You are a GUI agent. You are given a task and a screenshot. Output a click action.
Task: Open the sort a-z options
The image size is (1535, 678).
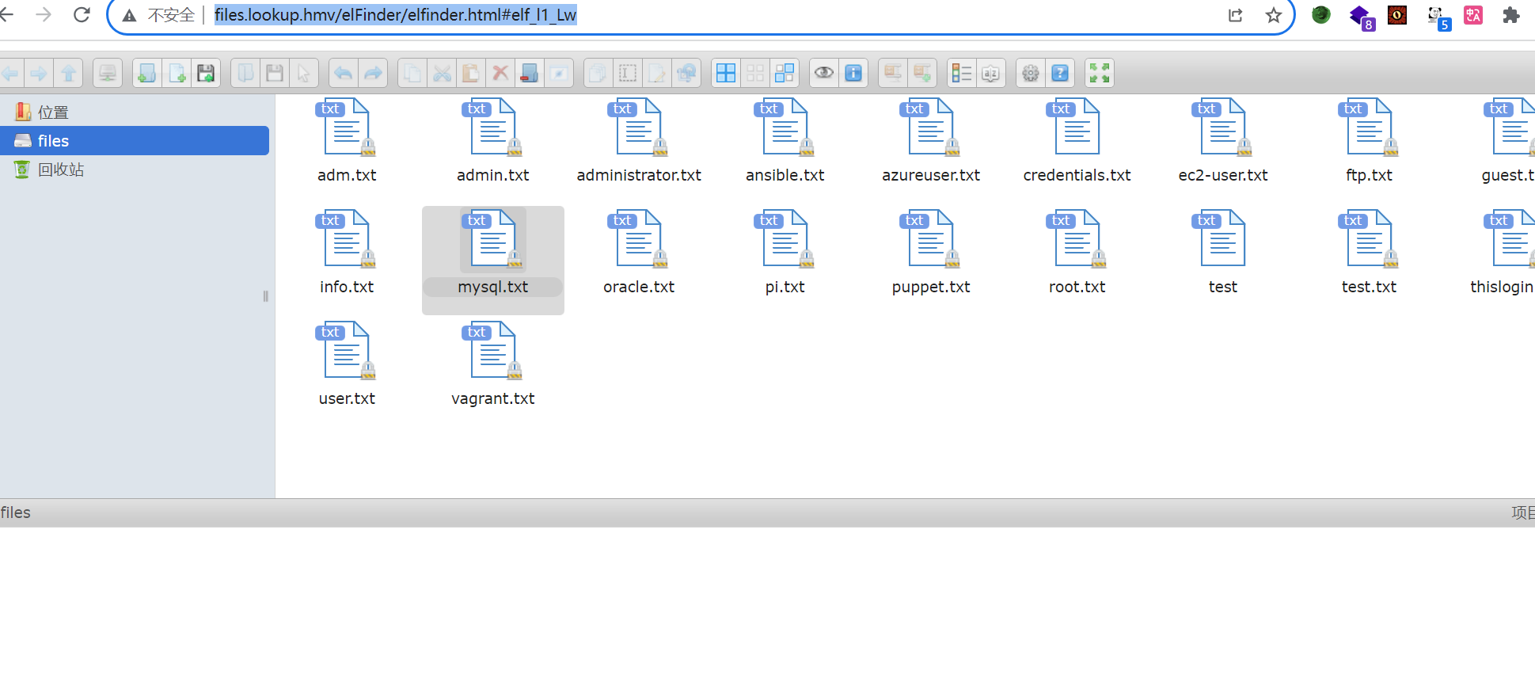991,74
